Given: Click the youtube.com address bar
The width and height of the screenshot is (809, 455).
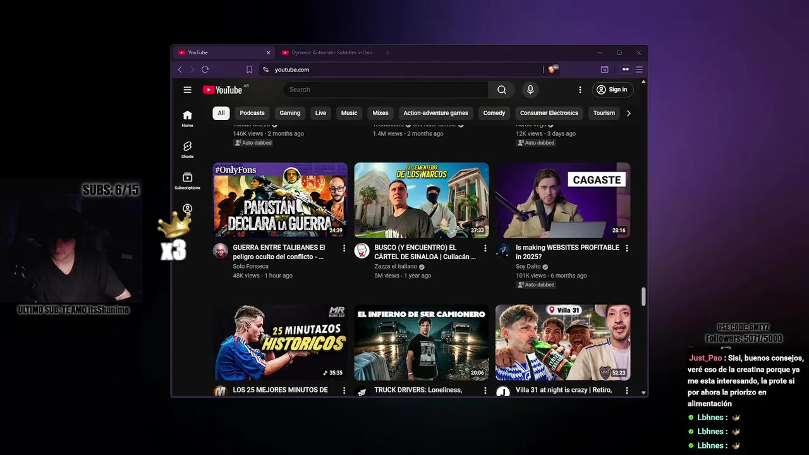Looking at the screenshot, I should click(x=401, y=70).
